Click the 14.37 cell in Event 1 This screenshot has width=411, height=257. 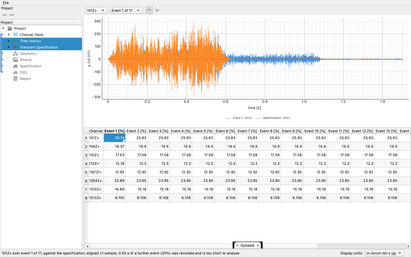[x=114, y=146]
